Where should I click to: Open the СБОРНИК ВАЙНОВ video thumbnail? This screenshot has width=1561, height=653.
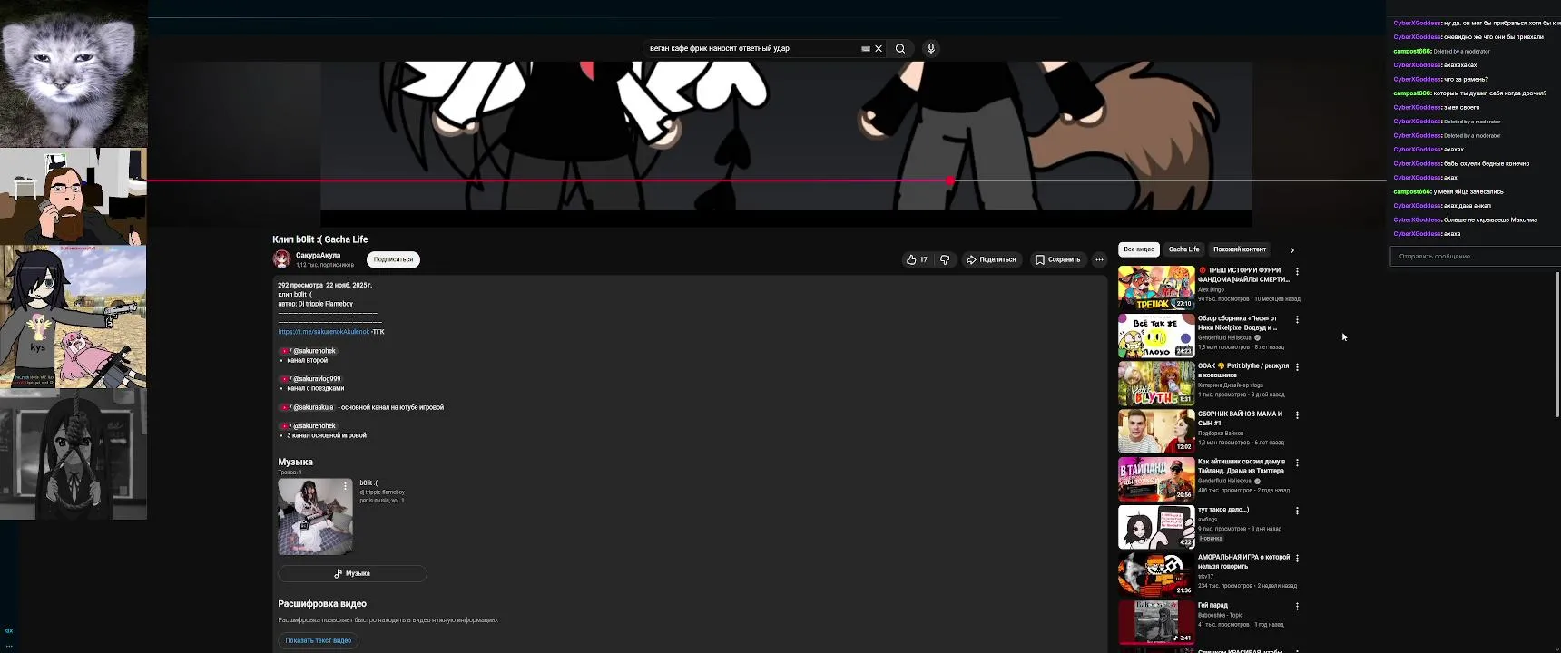[1156, 432]
